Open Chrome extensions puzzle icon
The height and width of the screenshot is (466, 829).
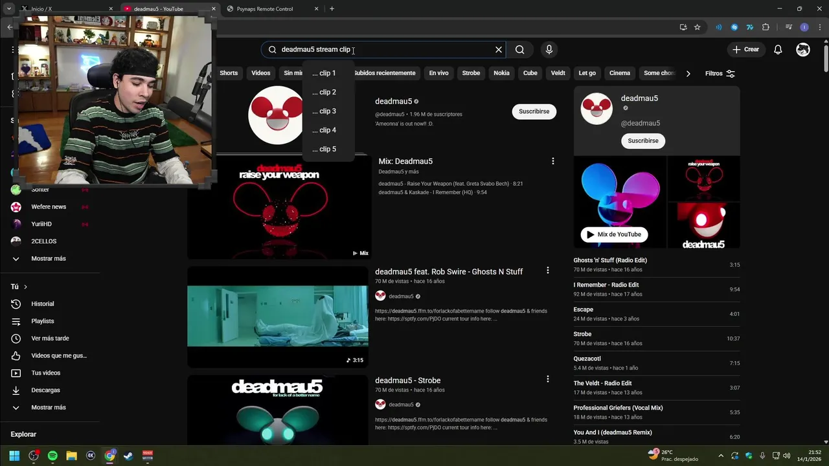(x=766, y=27)
